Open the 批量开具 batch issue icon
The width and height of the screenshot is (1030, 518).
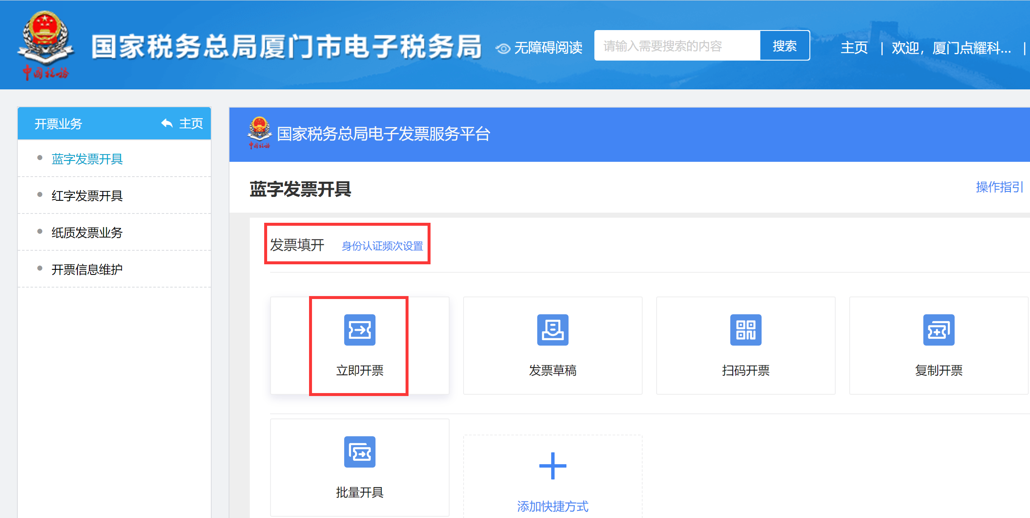point(359,452)
